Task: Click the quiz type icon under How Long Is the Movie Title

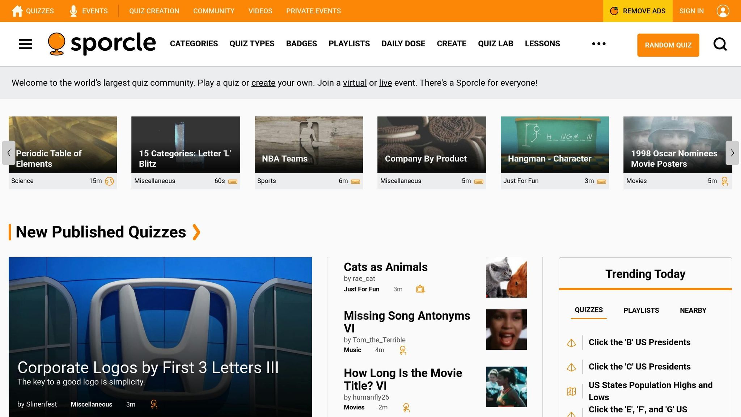Action: pyautogui.click(x=406, y=408)
